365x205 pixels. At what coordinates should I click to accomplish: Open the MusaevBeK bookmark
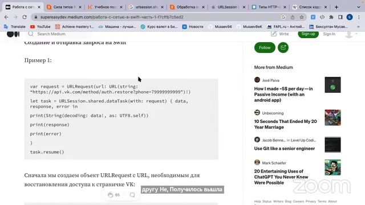[x=249, y=27]
